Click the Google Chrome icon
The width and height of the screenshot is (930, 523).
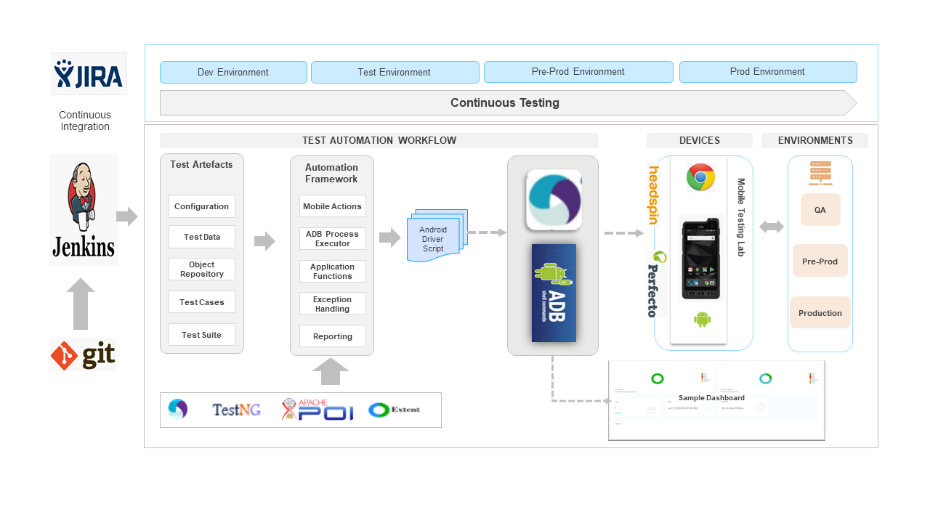(700, 178)
